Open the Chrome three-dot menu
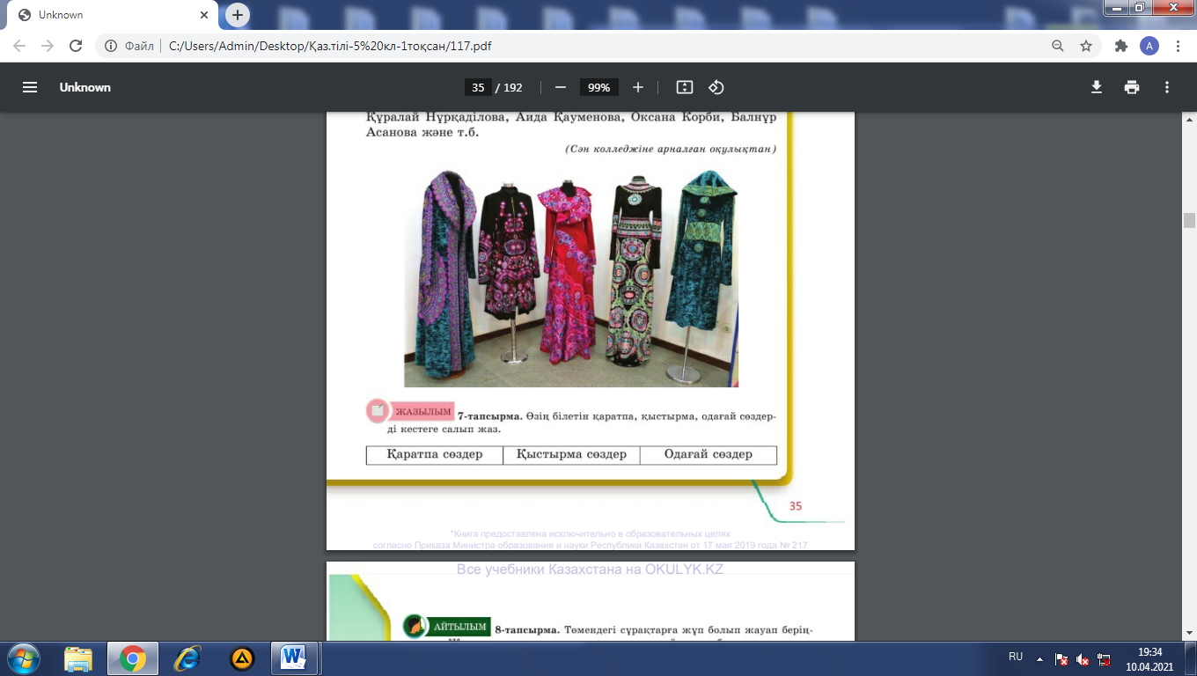 1178,46
